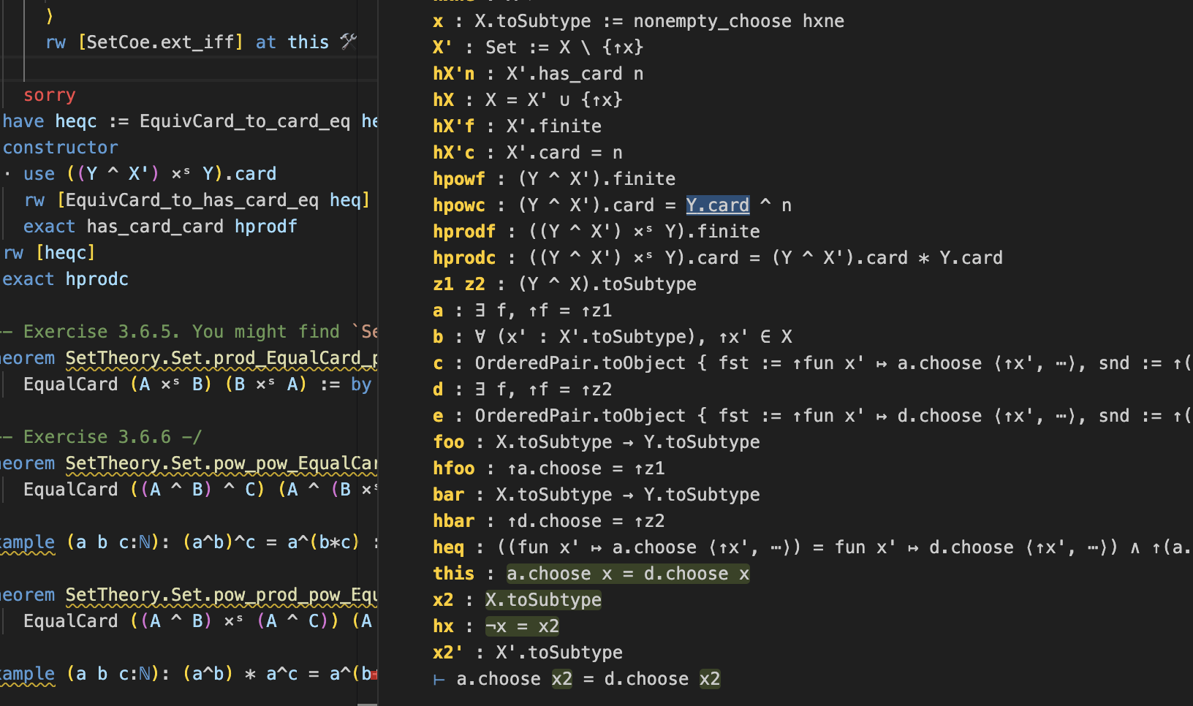Click the SetTheory.Set.pow_prod_pow theorem name
The height and width of the screenshot is (706, 1193).
point(221,595)
